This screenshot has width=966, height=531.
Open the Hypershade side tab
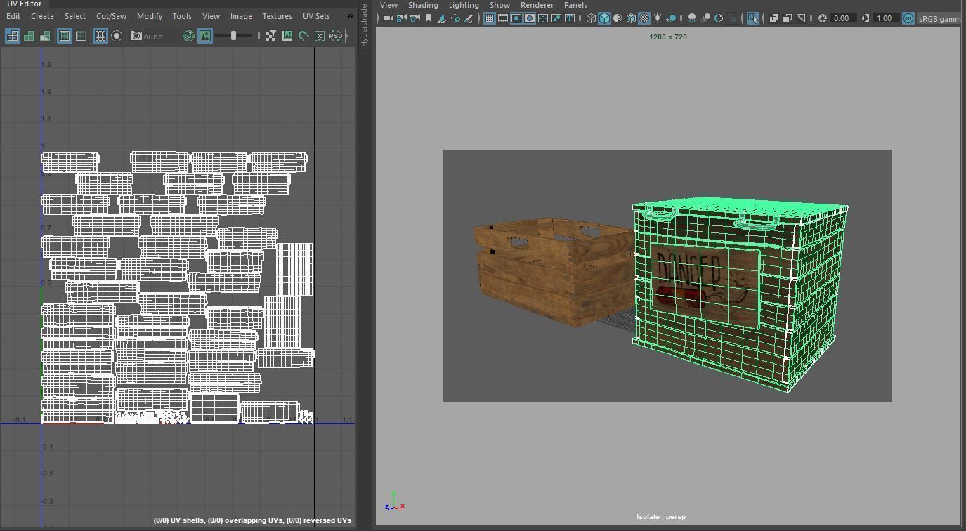364,26
